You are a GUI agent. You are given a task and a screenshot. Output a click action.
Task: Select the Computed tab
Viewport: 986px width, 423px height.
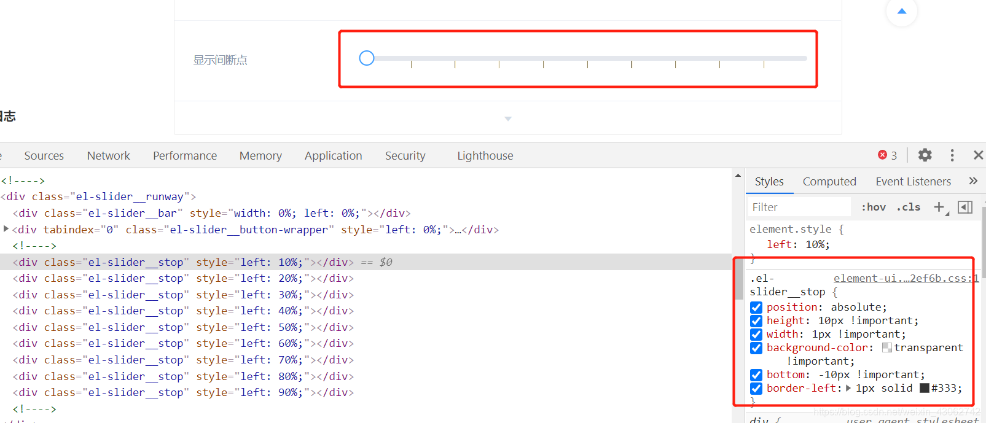tap(829, 182)
